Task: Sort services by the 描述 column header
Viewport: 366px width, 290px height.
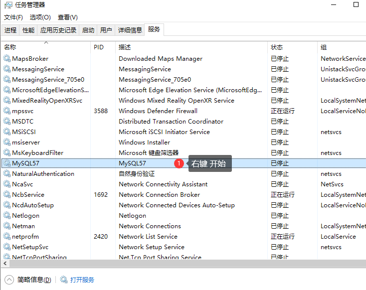Action: (x=125, y=47)
